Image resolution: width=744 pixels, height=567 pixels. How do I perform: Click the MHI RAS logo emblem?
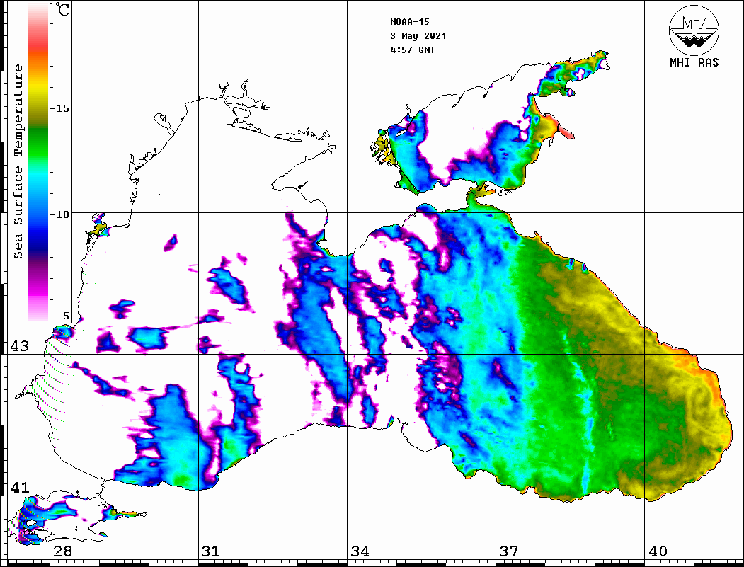(694, 30)
